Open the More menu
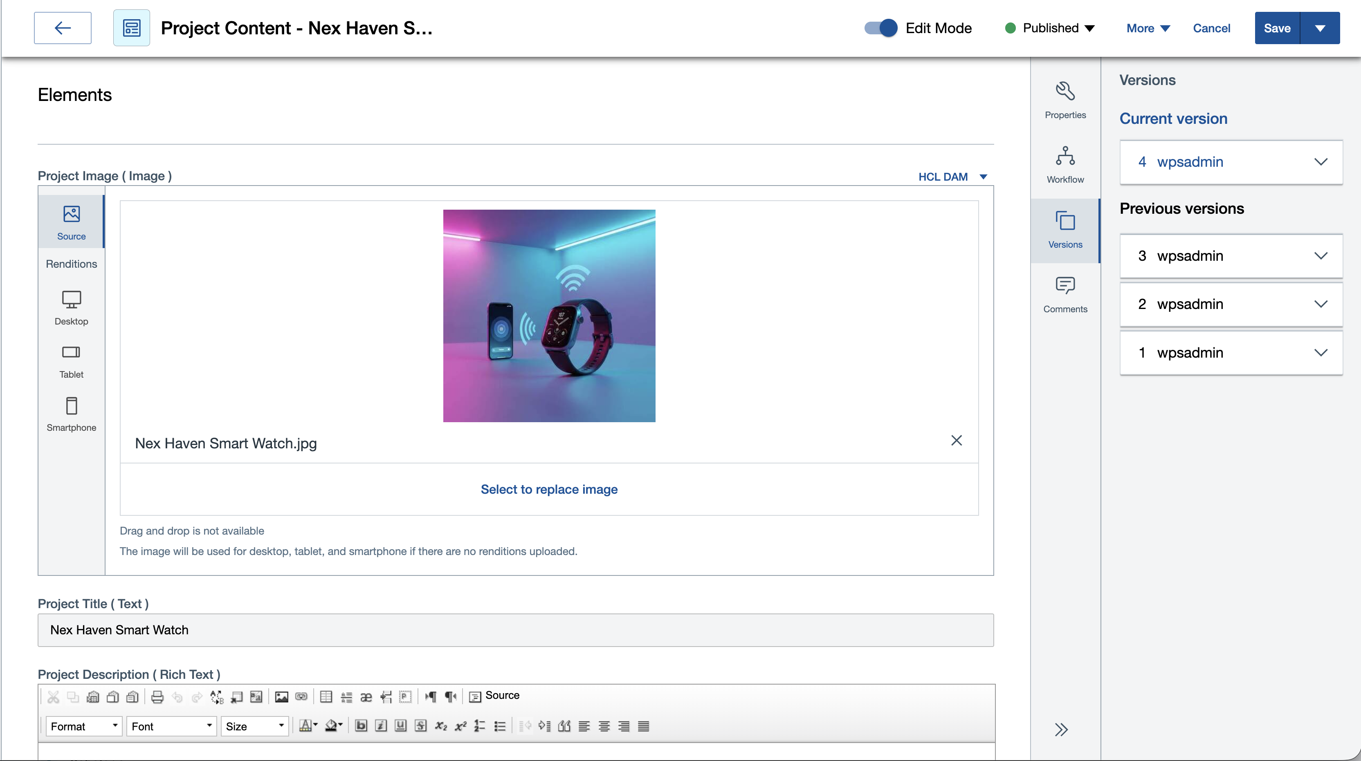Image resolution: width=1361 pixels, height=761 pixels. pos(1148,28)
